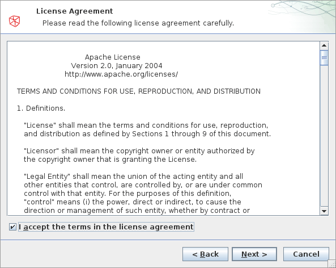Image resolution: width=336 pixels, height=268 pixels.
Task: Click the 'Apache License' title line
Action: pyautogui.click(x=113, y=57)
